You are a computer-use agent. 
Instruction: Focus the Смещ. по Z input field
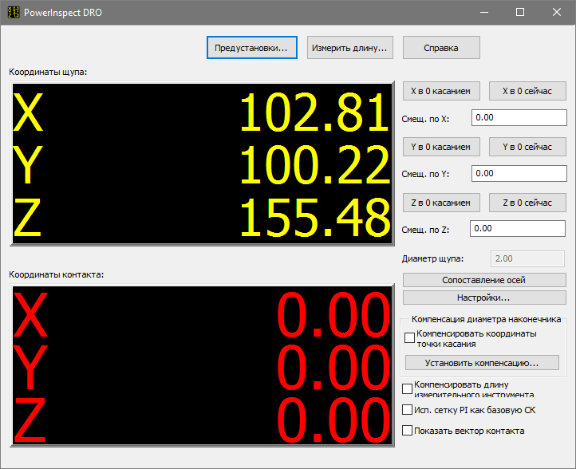518,228
